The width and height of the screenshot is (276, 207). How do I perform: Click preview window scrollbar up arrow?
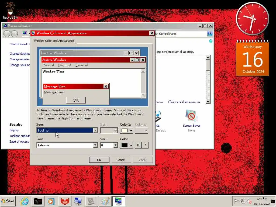tap(143, 71)
